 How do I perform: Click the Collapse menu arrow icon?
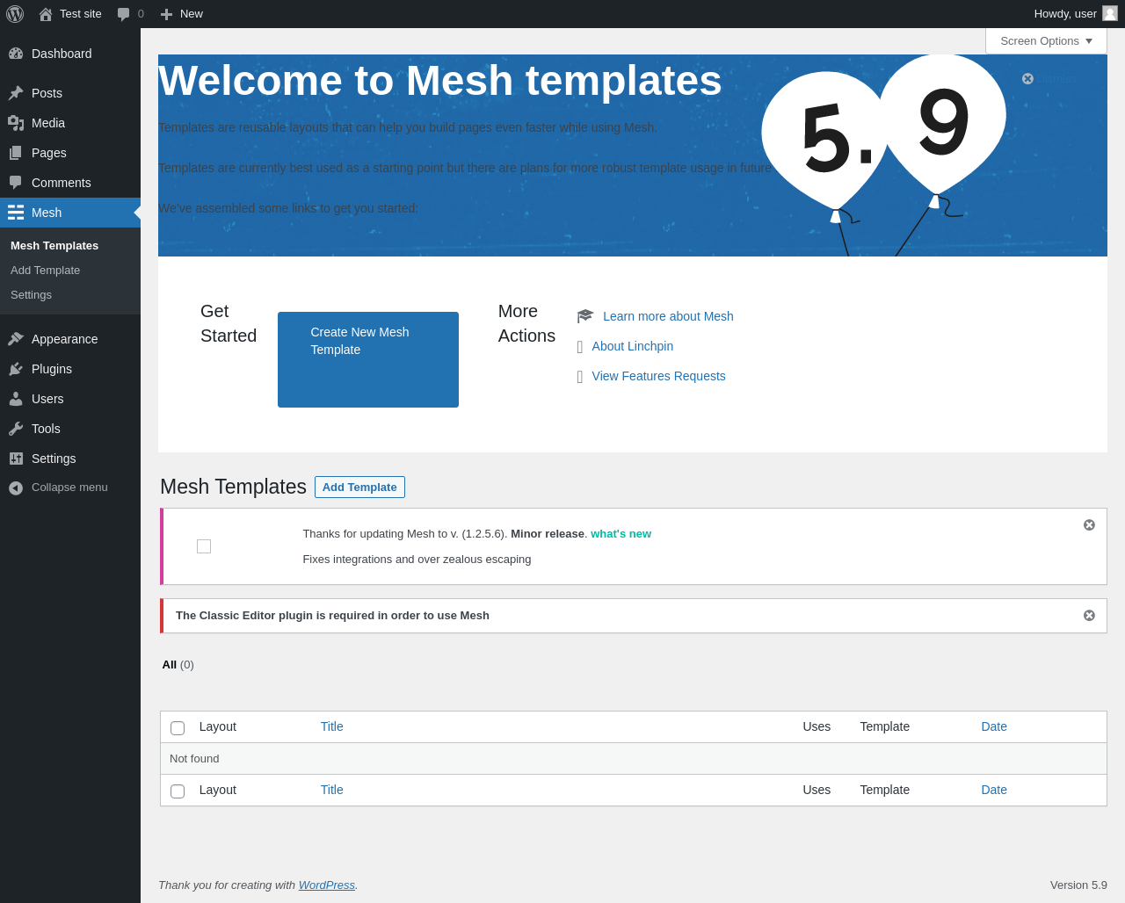click(x=16, y=488)
